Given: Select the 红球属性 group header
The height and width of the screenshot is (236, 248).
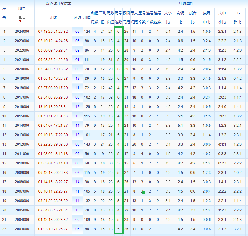Looking at the screenshot, I should point(186,4).
